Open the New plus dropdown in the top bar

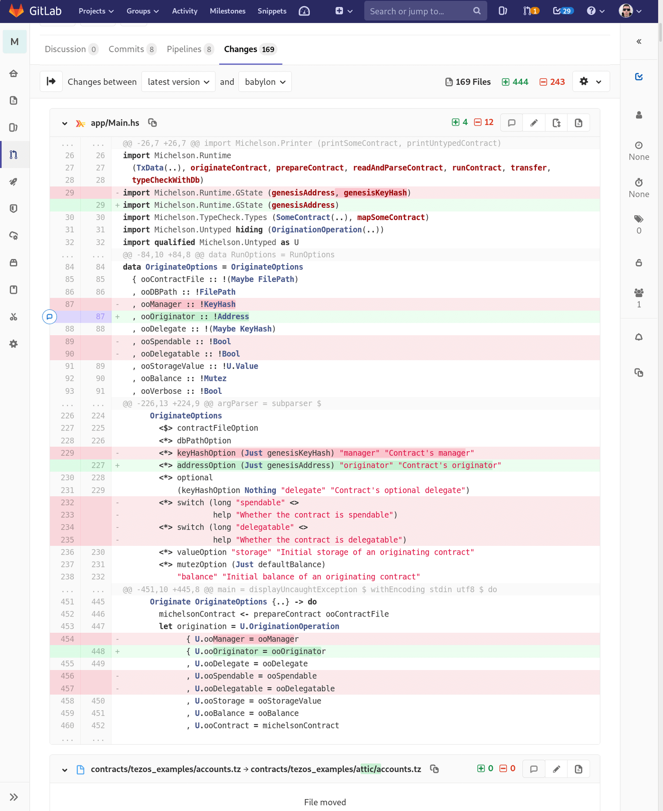(x=344, y=11)
